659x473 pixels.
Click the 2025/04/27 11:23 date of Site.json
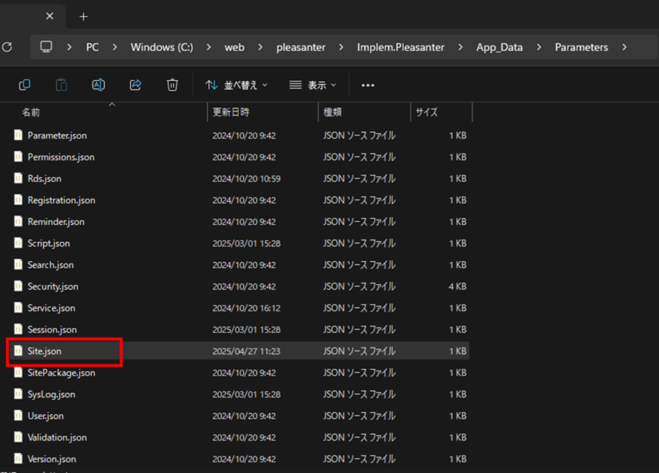247,351
